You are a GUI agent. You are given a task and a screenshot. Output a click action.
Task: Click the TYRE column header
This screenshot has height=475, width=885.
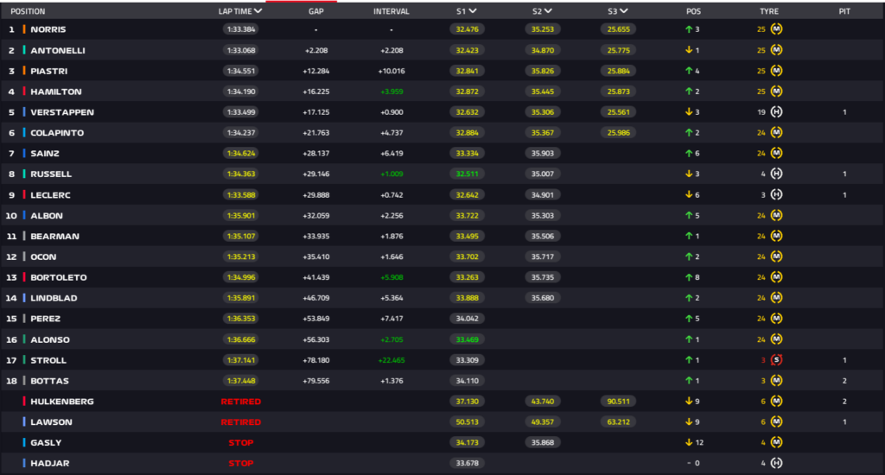(x=768, y=11)
